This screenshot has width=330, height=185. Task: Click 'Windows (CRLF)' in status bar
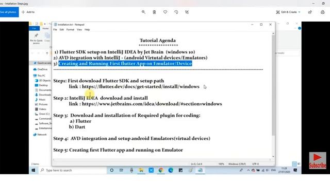coord(237,164)
